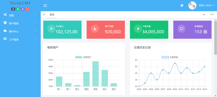This screenshot has width=217, height=97.
Task: Click the tabs rewind-left arrow icon
Action: [44, 15]
